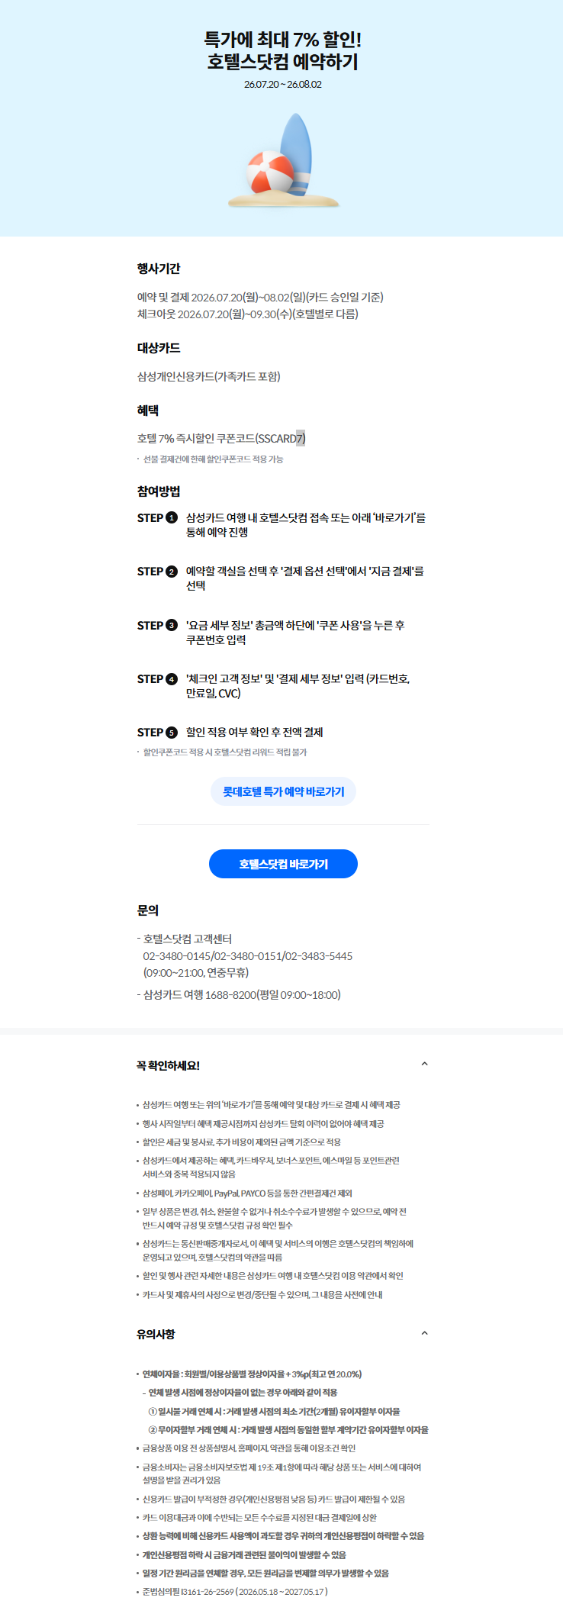
Task: Click the STEP 1 number badge
Action: click(x=172, y=517)
